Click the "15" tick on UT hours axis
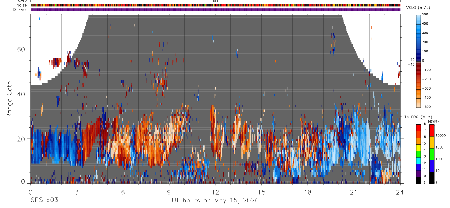The width and height of the screenshot is (450, 208). click(262, 191)
